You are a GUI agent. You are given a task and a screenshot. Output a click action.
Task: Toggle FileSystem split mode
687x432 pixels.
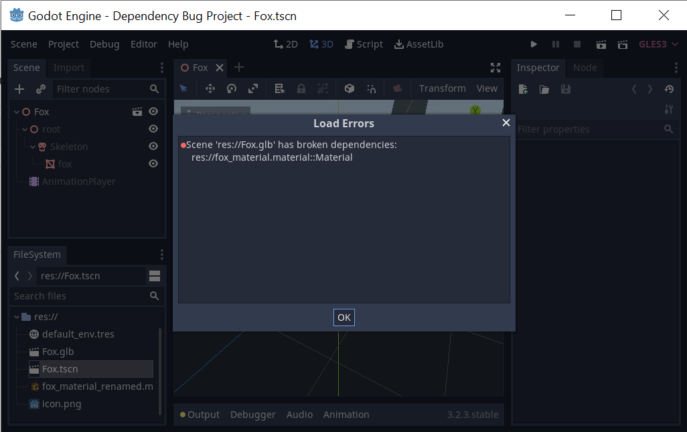(155, 276)
